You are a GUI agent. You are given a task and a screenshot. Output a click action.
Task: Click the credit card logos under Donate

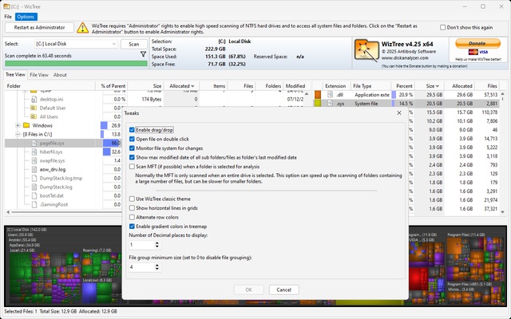pos(477,52)
